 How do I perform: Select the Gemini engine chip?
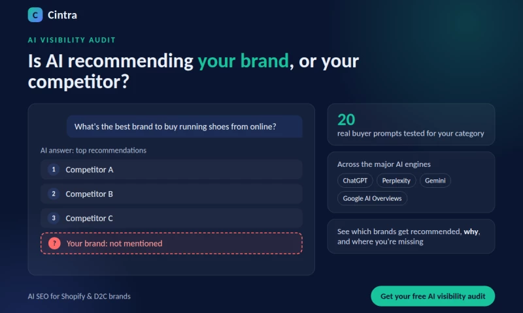(x=435, y=181)
